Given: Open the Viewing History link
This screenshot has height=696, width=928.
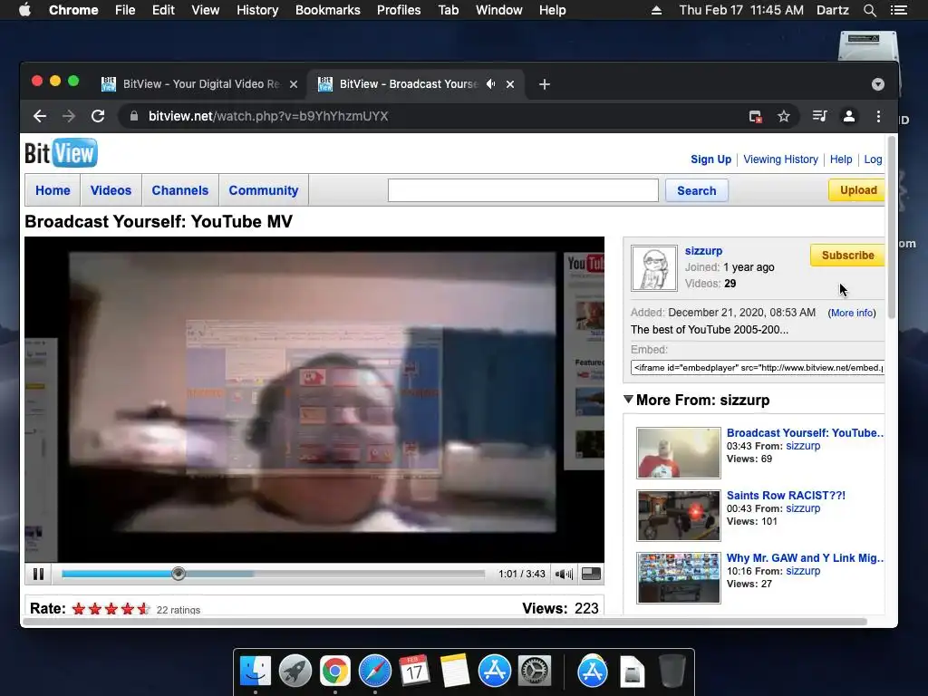Looking at the screenshot, I should click(780, 159).
